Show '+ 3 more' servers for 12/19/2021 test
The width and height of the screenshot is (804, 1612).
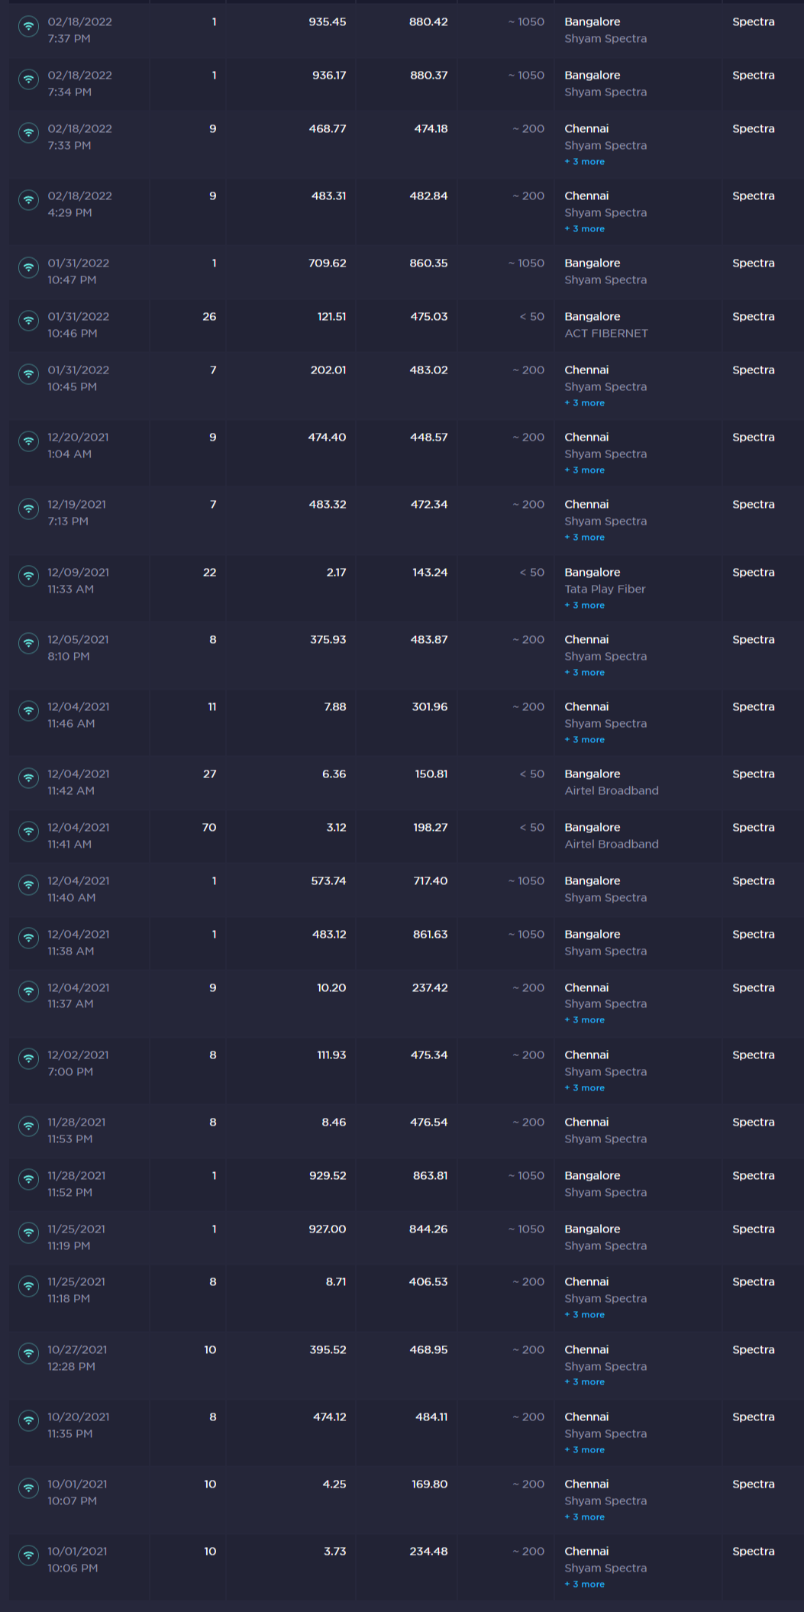[584, 538]
